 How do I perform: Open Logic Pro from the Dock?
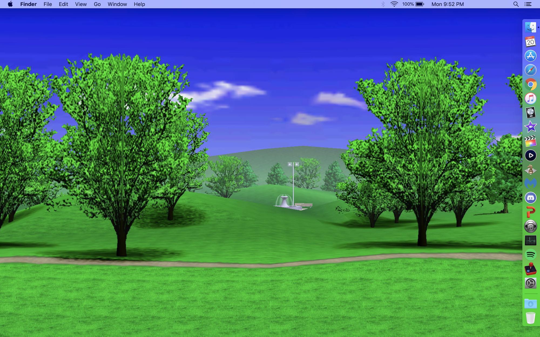530,113
